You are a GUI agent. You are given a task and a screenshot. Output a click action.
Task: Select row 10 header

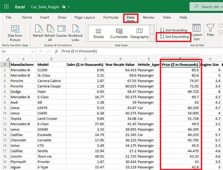tap(5, 113)
